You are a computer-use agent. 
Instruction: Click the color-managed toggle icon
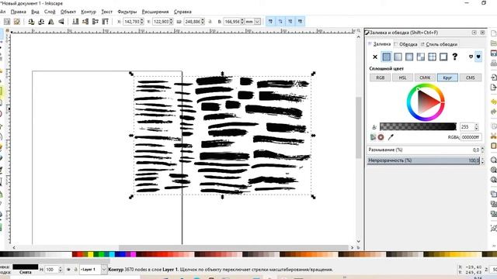pos(374,137)
